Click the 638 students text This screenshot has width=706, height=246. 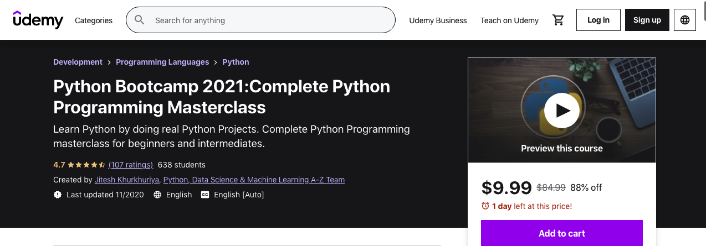[x=182, y=165]
